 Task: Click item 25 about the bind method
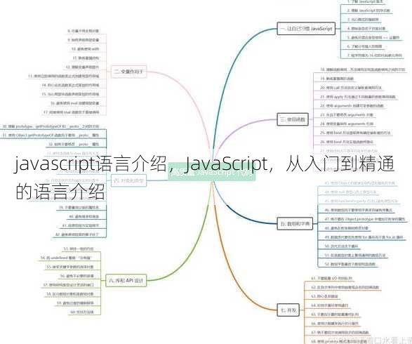(x=355, y=133)
